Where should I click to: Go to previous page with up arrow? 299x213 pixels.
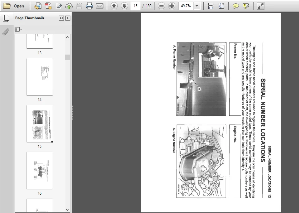pyautogui.click(x=114, y=6)
